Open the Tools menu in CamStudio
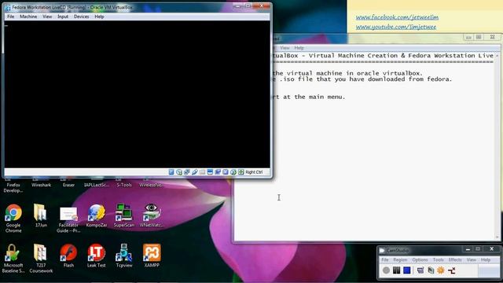Image resolution: width=503 pixels, height=283 pixels. tap(439, 260)
